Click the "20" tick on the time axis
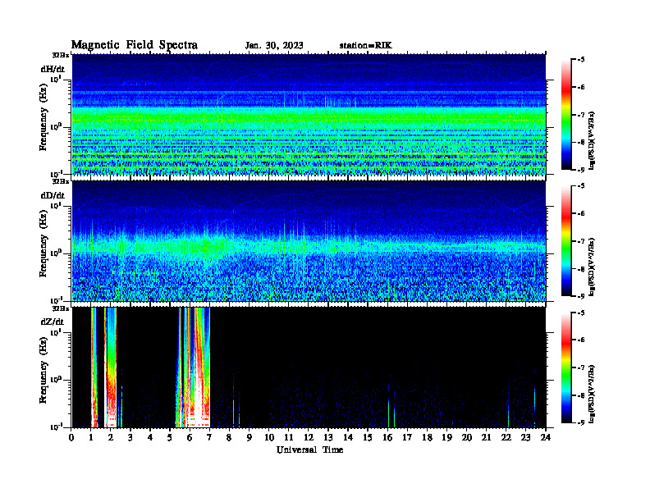The image size is (650, 502). pos(467,437)
